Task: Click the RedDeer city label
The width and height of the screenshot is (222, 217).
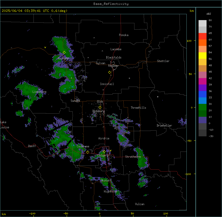Action: tap(113, 66)
